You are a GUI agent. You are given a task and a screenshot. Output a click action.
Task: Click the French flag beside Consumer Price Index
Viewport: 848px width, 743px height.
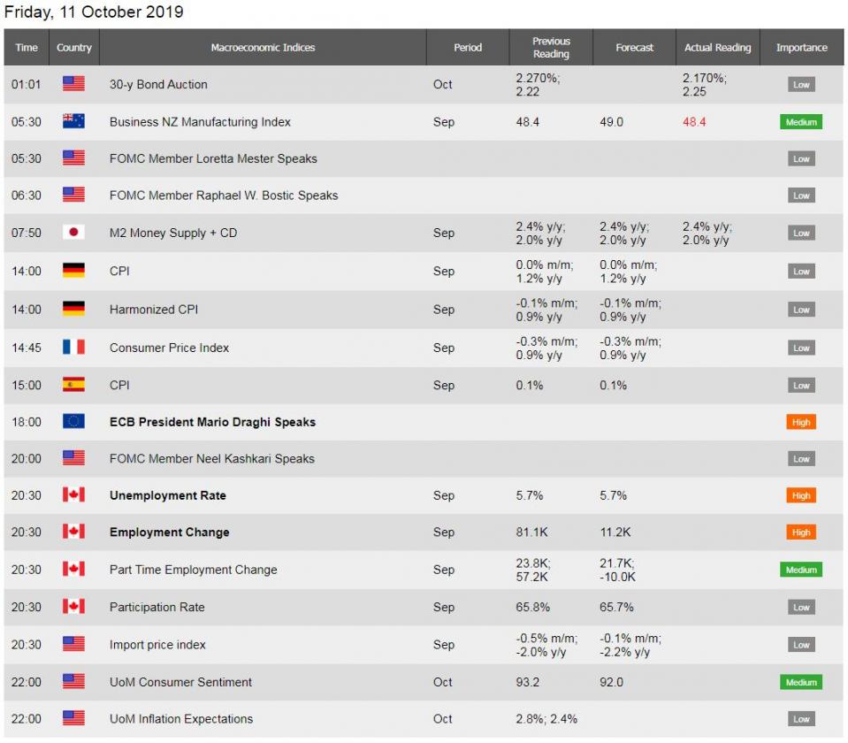click(73, 348)
